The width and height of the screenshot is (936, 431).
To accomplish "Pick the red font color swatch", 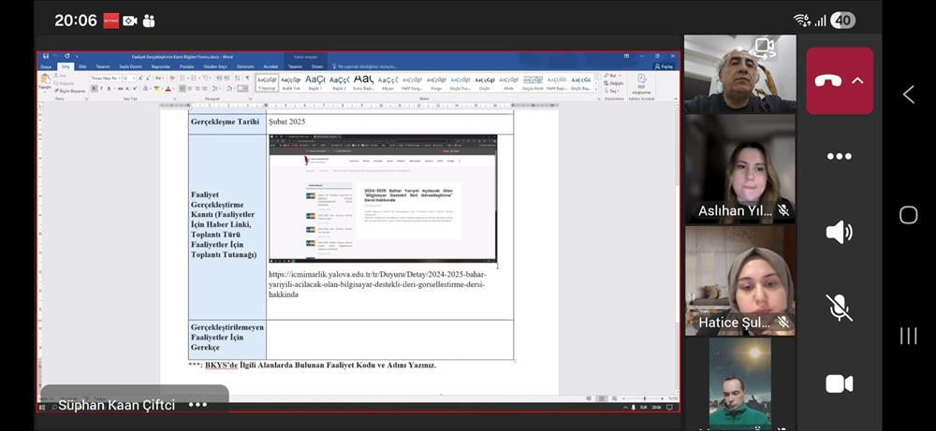I will (x=166, y=89).
